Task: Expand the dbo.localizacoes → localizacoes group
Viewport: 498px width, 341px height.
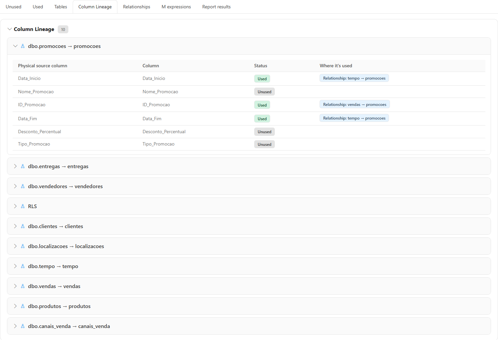Action: click(15, 246)
